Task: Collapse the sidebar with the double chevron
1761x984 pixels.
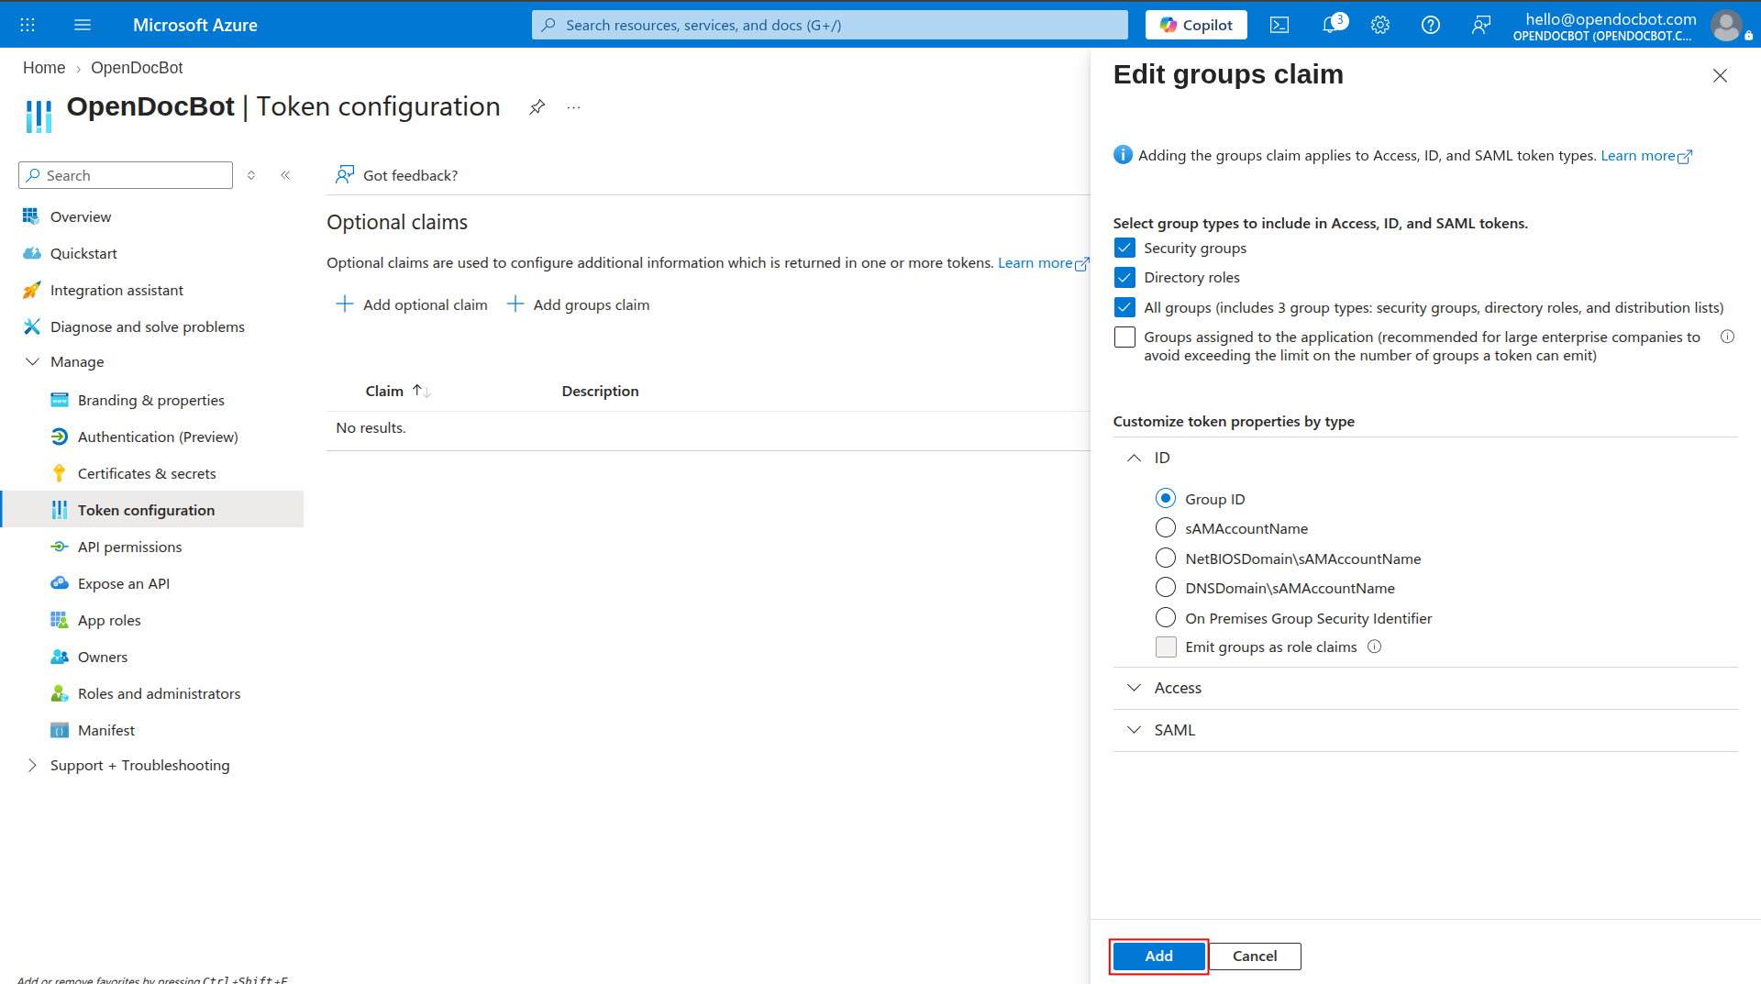Action: (285, 175)
